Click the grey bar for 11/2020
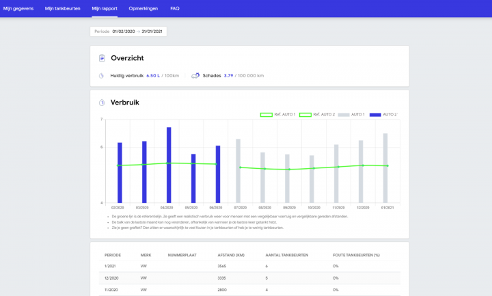Screen dimensions: 492x296 point(336,174)
